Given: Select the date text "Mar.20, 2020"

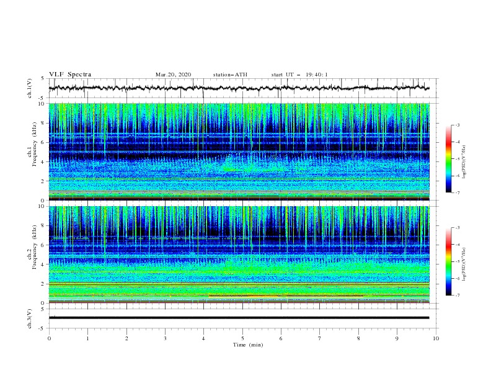Looking at the screenshot, I should (x=173, y=75).
